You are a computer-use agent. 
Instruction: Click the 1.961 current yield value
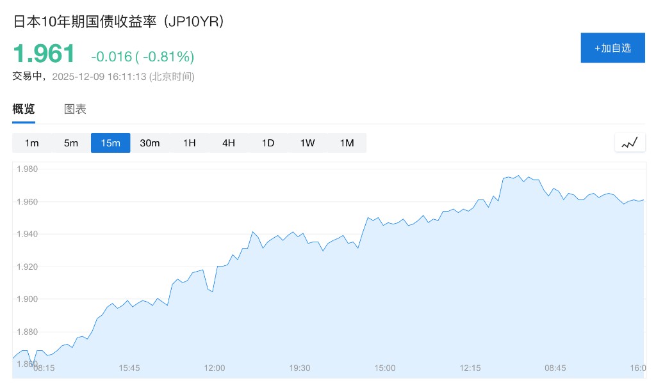pos(44,54)
